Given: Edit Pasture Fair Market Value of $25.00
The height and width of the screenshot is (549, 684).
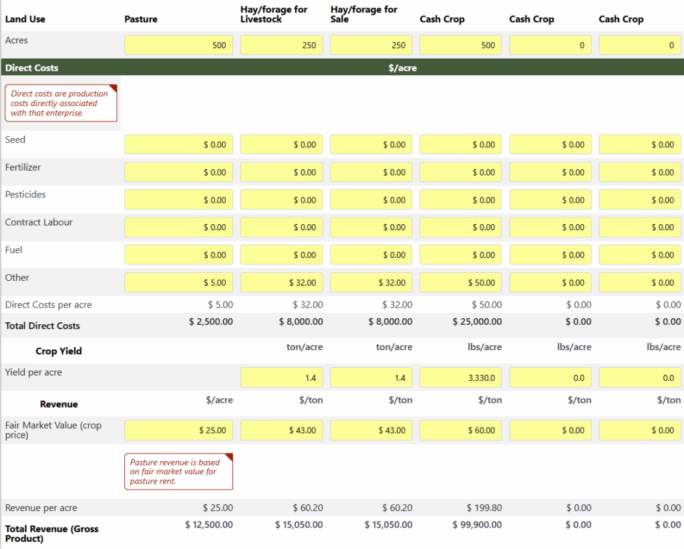Looking at the screenshot, I should [x=178, y=430].
